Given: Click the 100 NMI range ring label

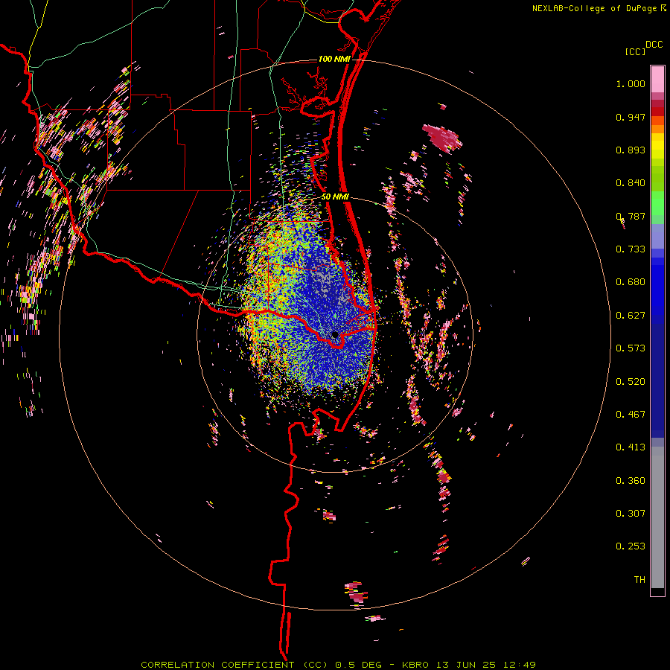Looking at the screenshot, I should pyautogui.click(x=334, y=59).
